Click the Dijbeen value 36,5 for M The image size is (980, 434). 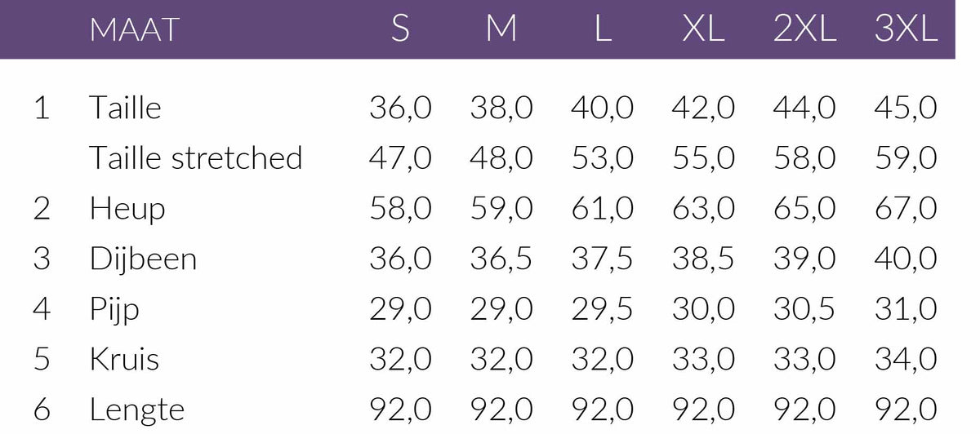point(501,259)
